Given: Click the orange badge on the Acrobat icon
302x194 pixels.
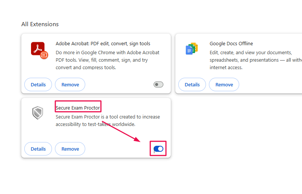Looking at the screenshot, I should 44,55.
